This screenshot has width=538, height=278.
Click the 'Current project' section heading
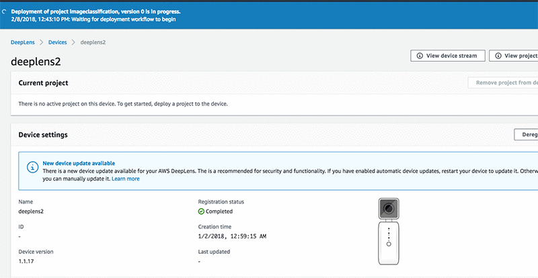coord(43,83)
